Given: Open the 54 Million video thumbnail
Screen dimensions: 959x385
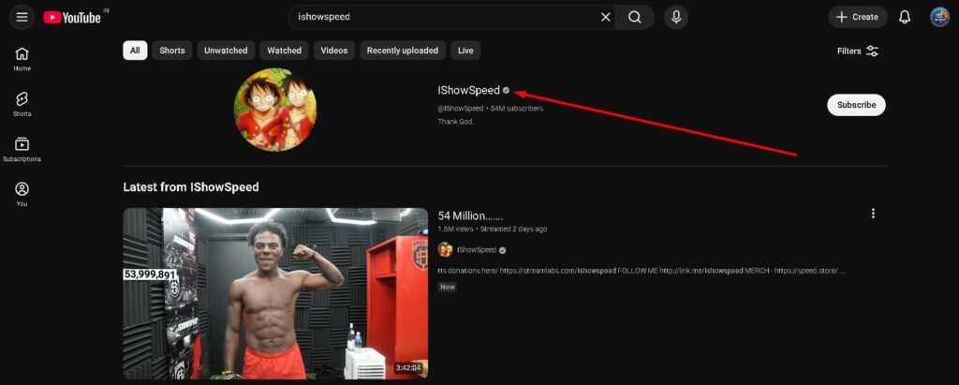Looking at the screenshot, I should click(275, 293).
